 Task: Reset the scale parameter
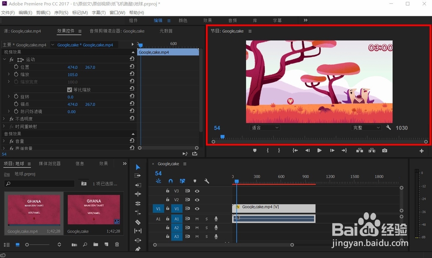(x=132, y=74)
